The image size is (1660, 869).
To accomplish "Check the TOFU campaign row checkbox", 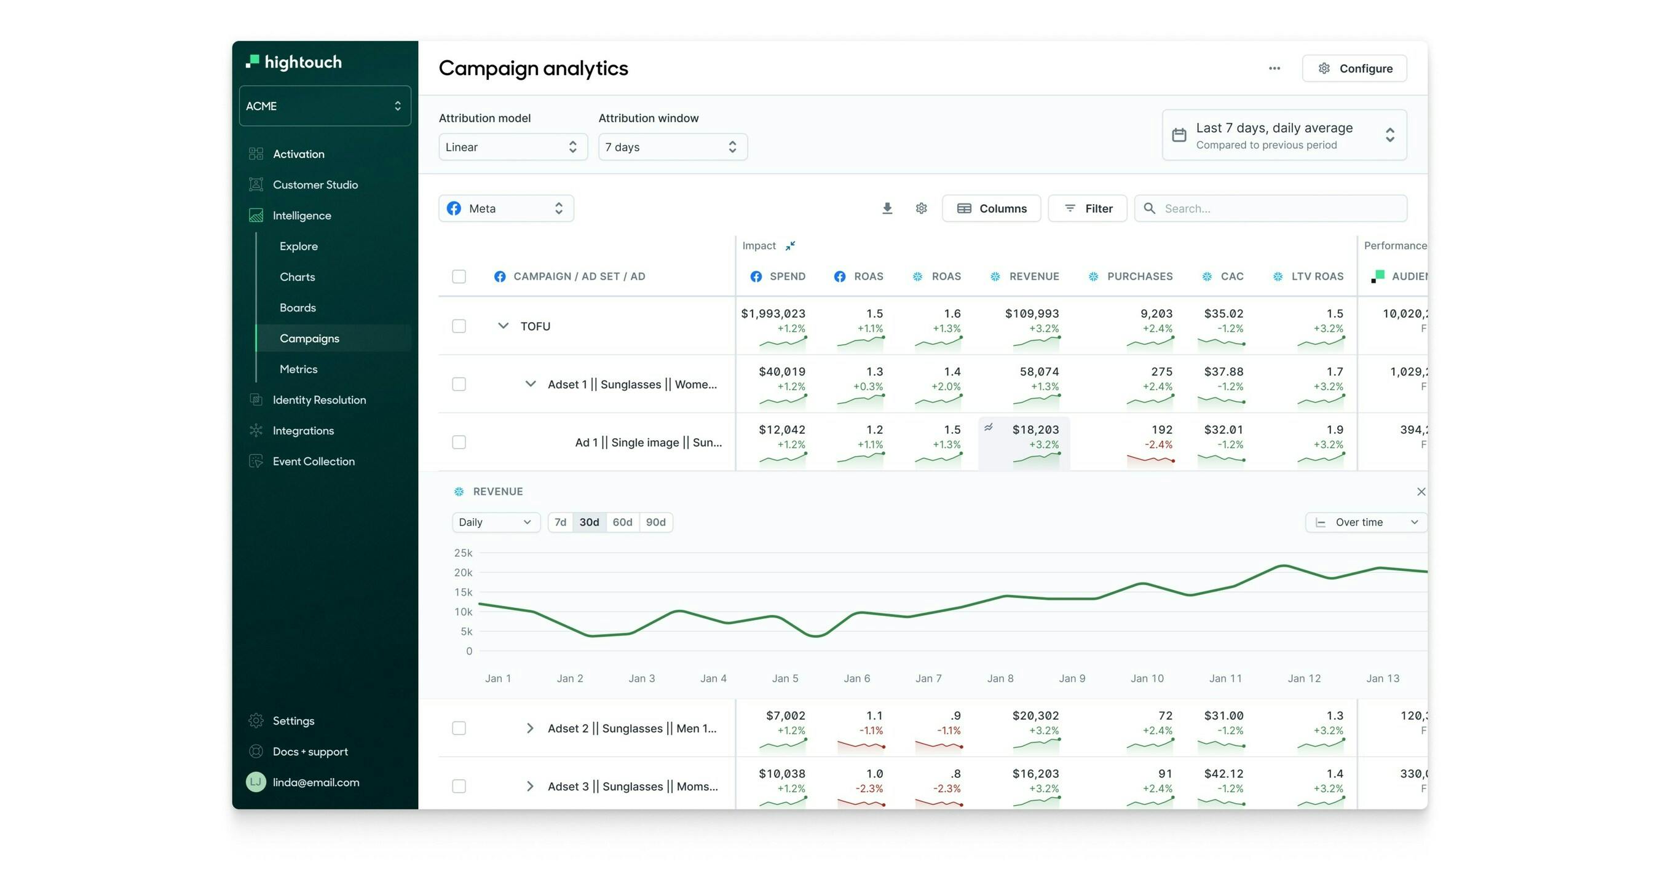I will pos(459,326).
